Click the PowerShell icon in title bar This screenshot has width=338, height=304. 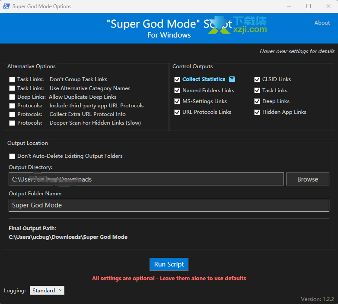tap(6, 6)
